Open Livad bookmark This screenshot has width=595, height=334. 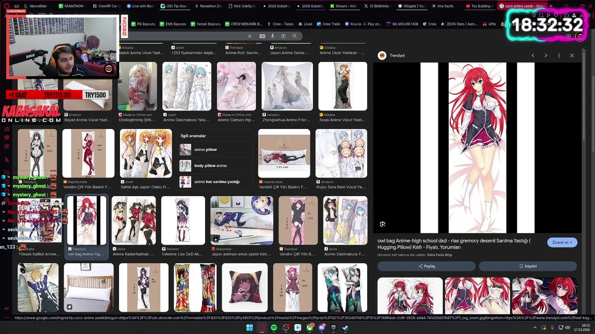[304, 24]
